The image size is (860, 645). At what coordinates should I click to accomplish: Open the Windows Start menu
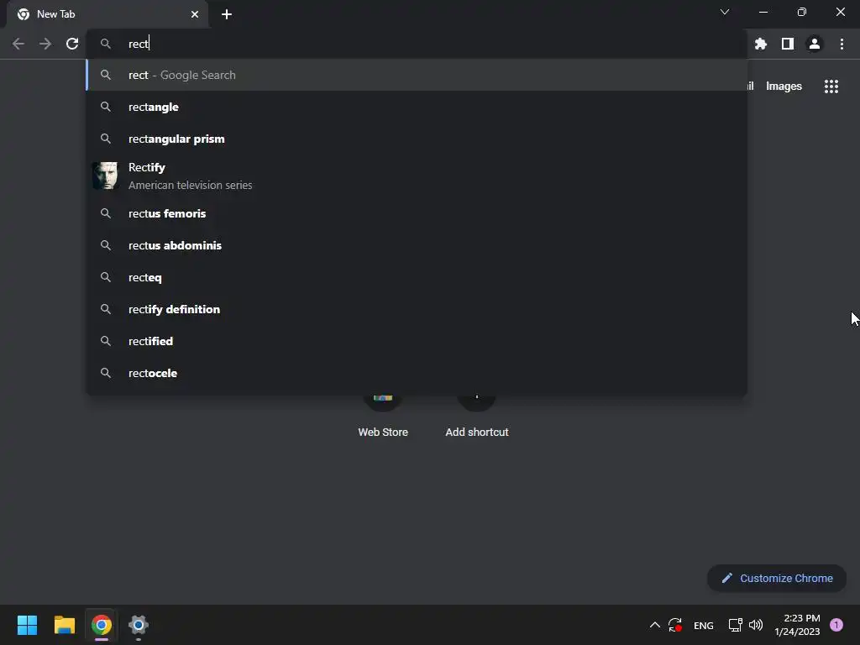click(x=27, y=625)
